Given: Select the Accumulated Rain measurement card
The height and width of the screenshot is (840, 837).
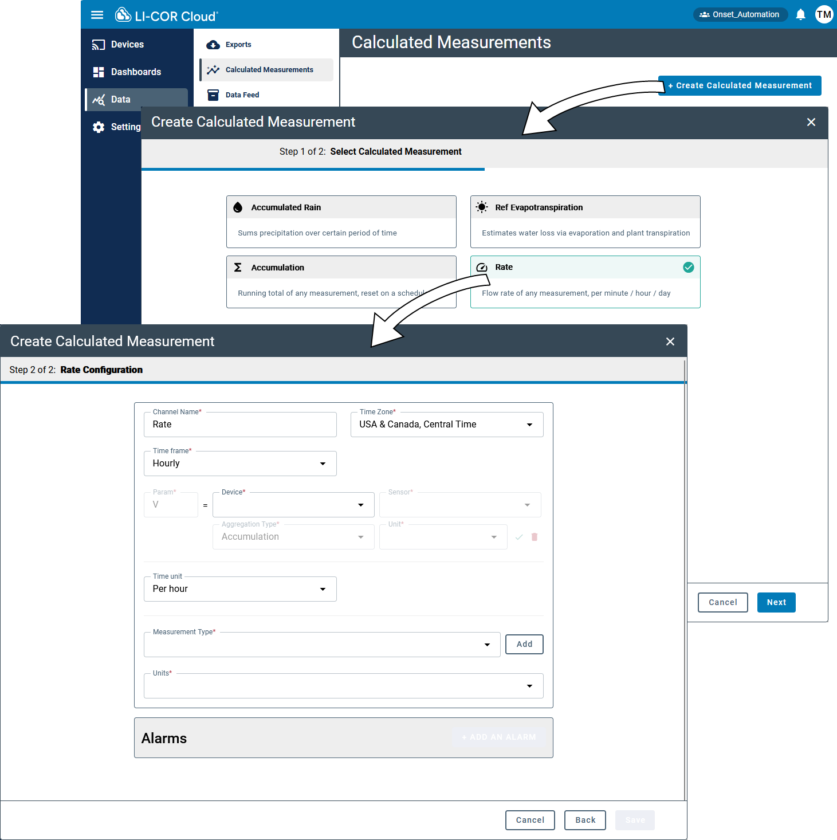Looking at the screenshot, I should point(341,222).
